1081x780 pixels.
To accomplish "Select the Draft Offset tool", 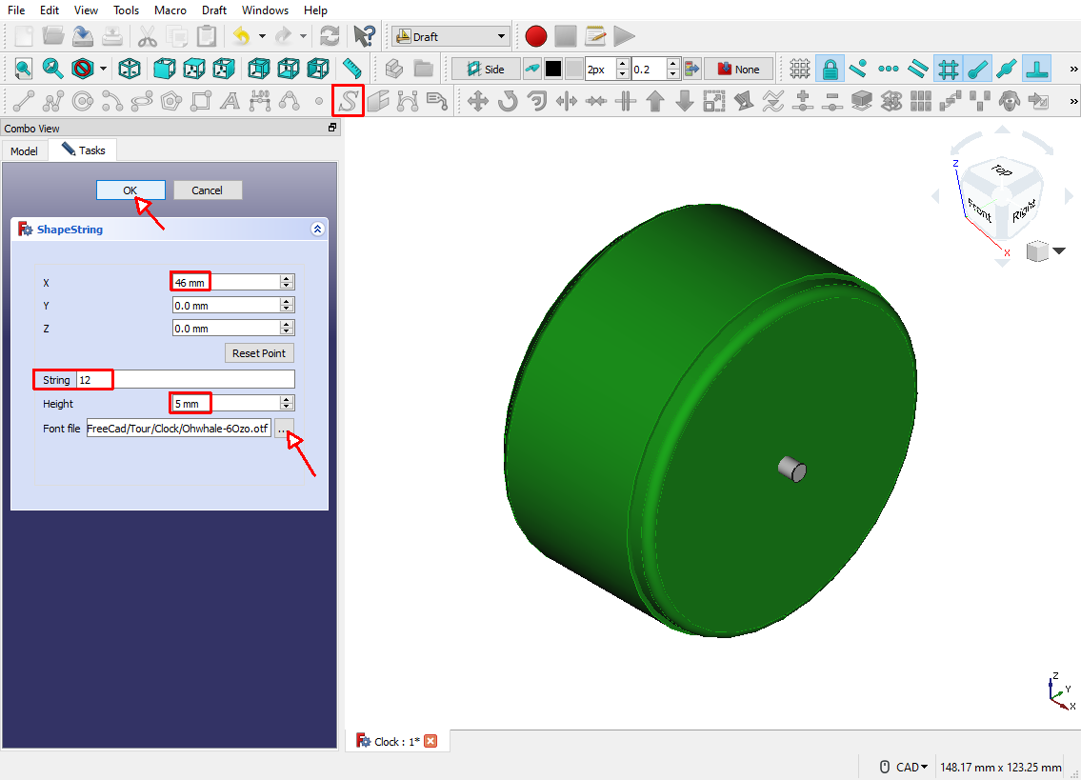I will pos(537,101).
